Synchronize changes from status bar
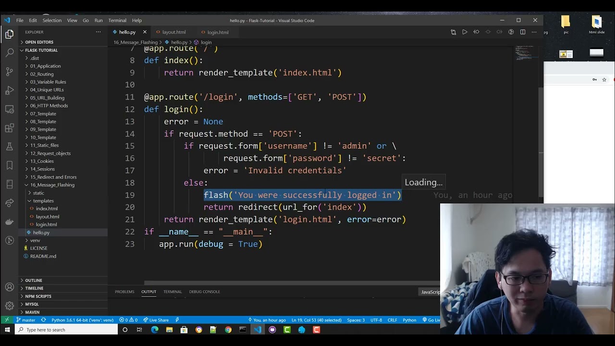This screenshot has width=615, height=346. (43, 320)
